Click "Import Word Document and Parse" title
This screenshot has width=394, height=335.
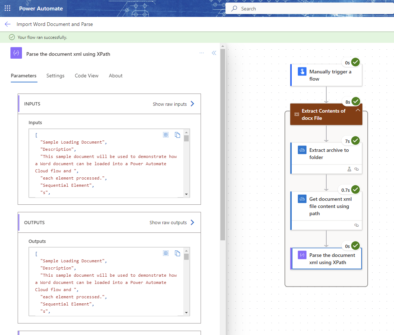(54, 24)
